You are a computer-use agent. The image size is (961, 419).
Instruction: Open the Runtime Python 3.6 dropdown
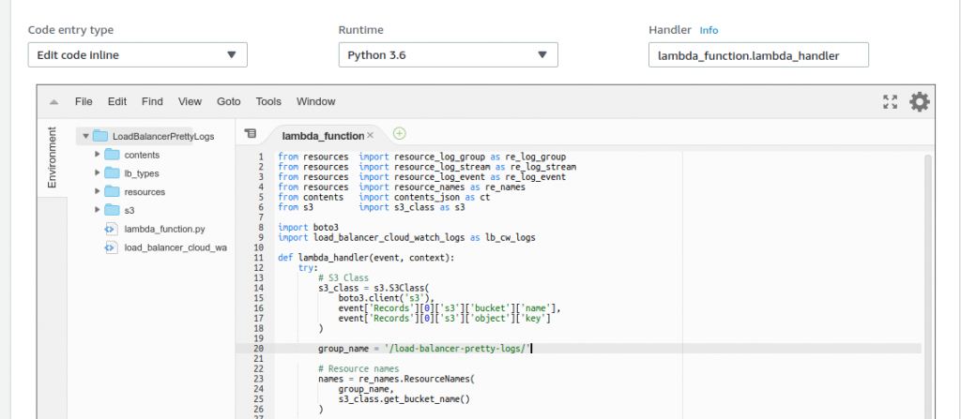(x=448, y=54)
